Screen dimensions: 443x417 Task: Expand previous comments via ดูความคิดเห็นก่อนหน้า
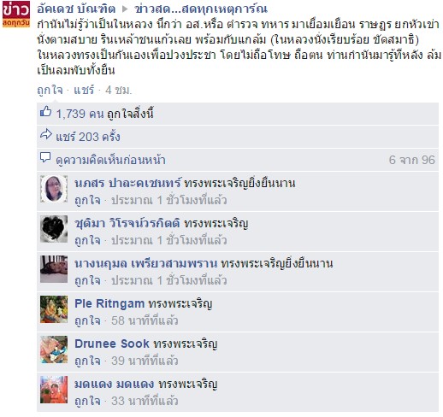click(110, 160)
